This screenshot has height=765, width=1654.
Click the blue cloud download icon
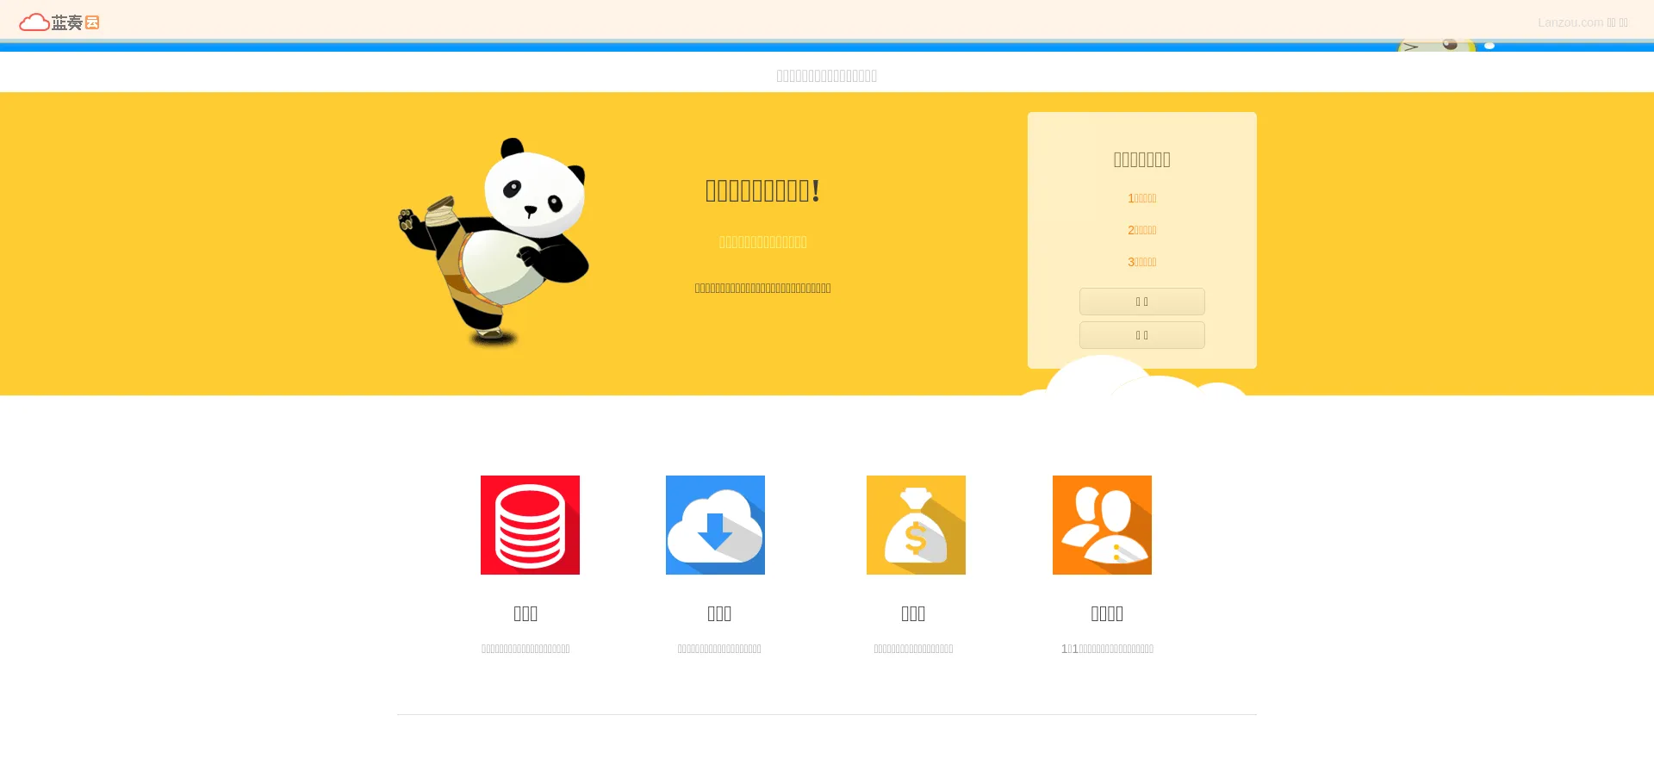pos(715,525)
